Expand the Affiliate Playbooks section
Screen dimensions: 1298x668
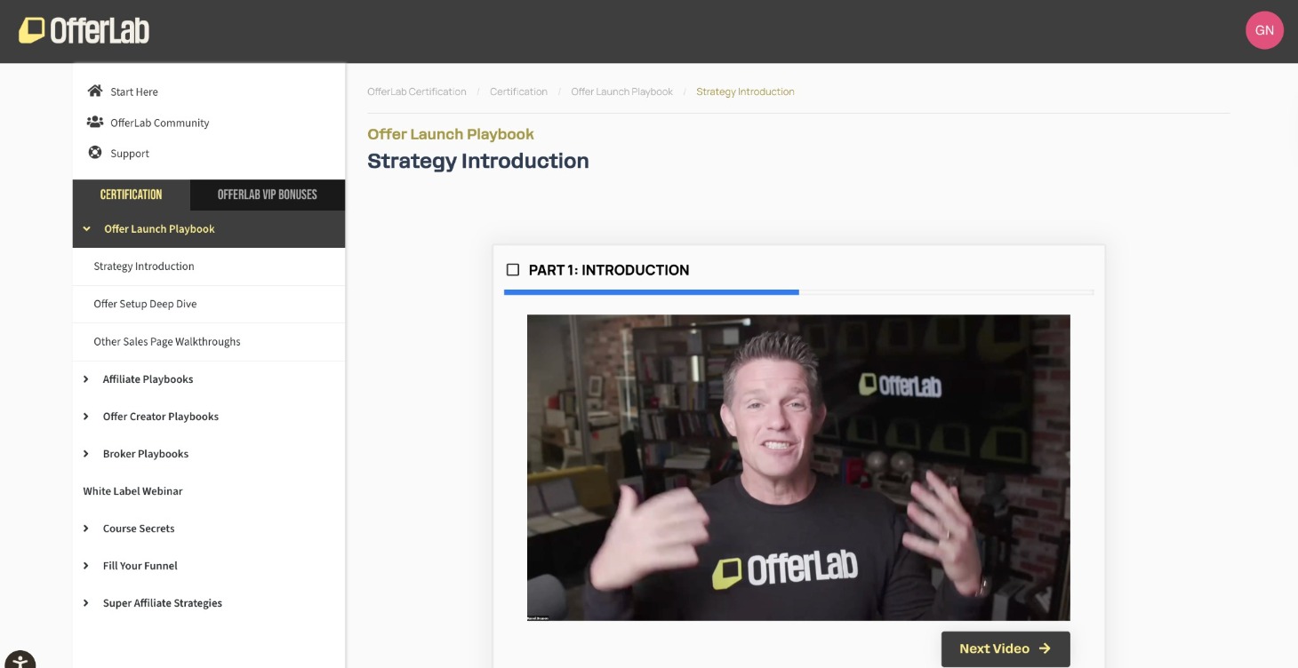tap(86, 379)
